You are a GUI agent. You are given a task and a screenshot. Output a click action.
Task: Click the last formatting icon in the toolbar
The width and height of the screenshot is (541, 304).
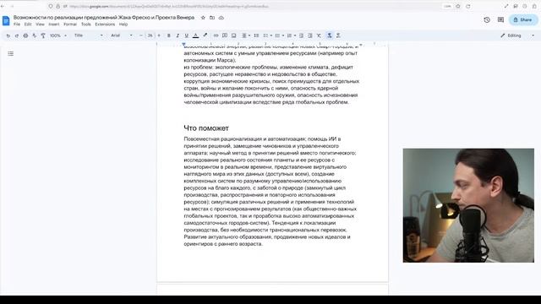pyautogui.click(x=338, y=35)
